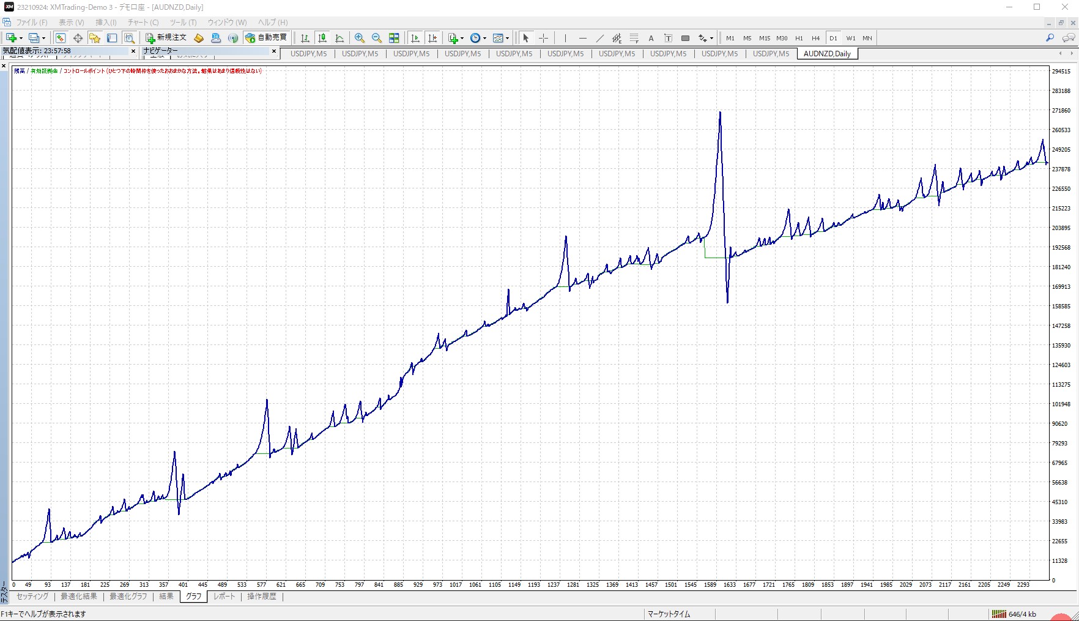Image resolution: width=1079 pixels, height=621 pixels.
Task: Select the text label tool
Action: pyautogui.click(x=668, y=38)
